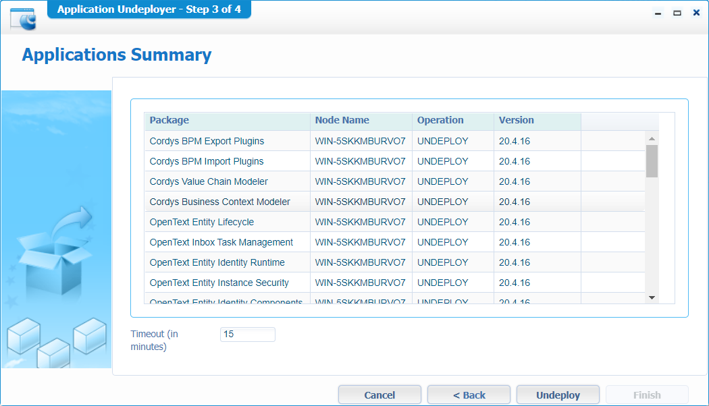This screenshot has height=406, width=709.
Task: Click the Applications Summary heading
Action: coord(117,55)
